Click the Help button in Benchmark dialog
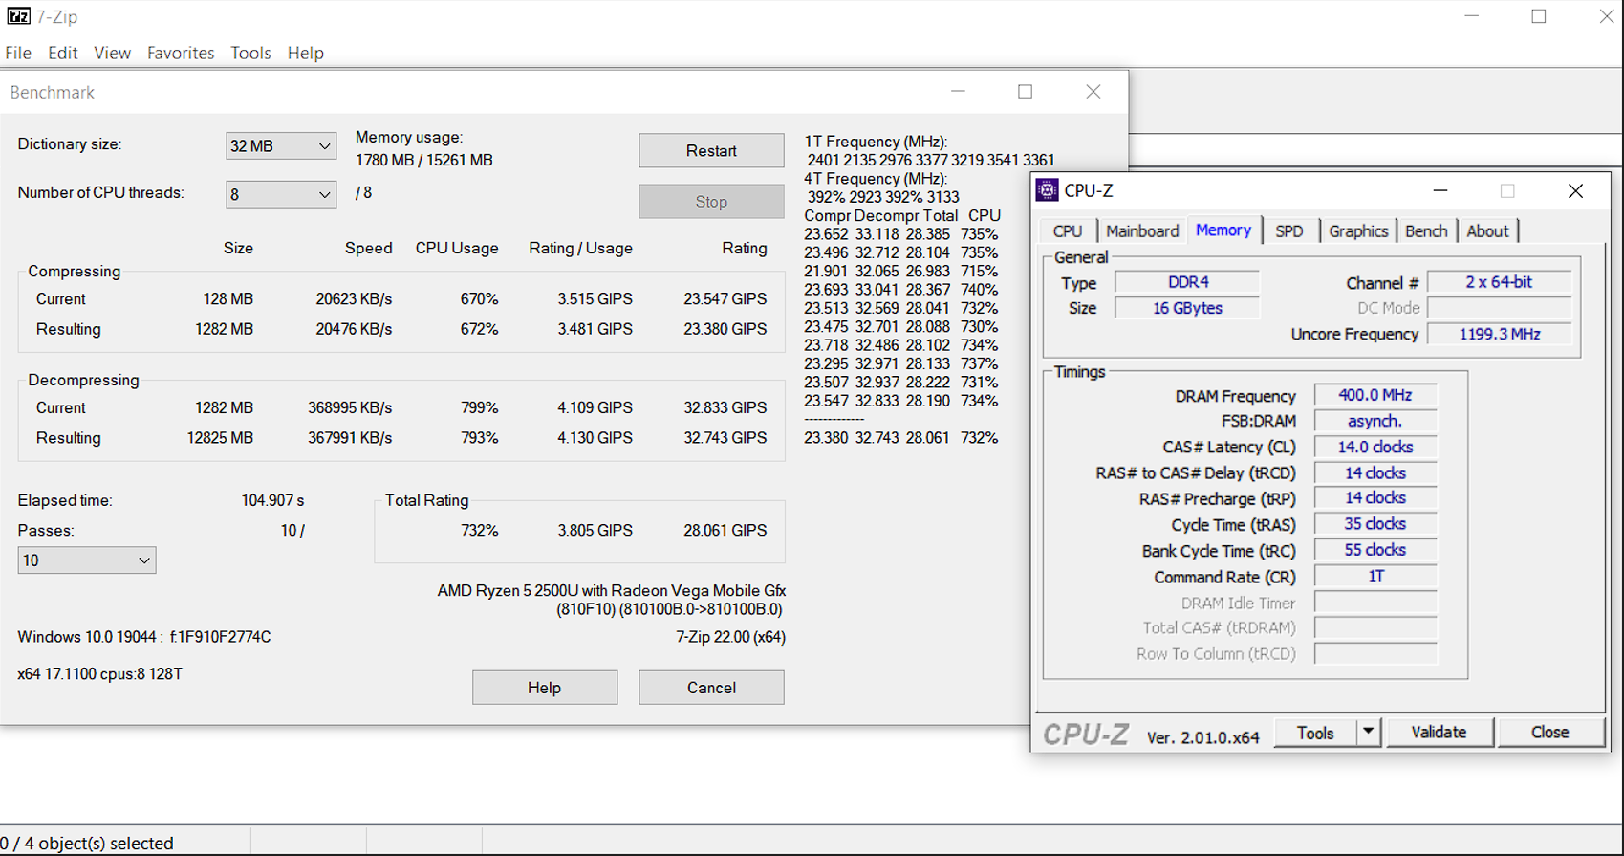The width and height of the screenshot is (1624, 856). click(545, 688)
